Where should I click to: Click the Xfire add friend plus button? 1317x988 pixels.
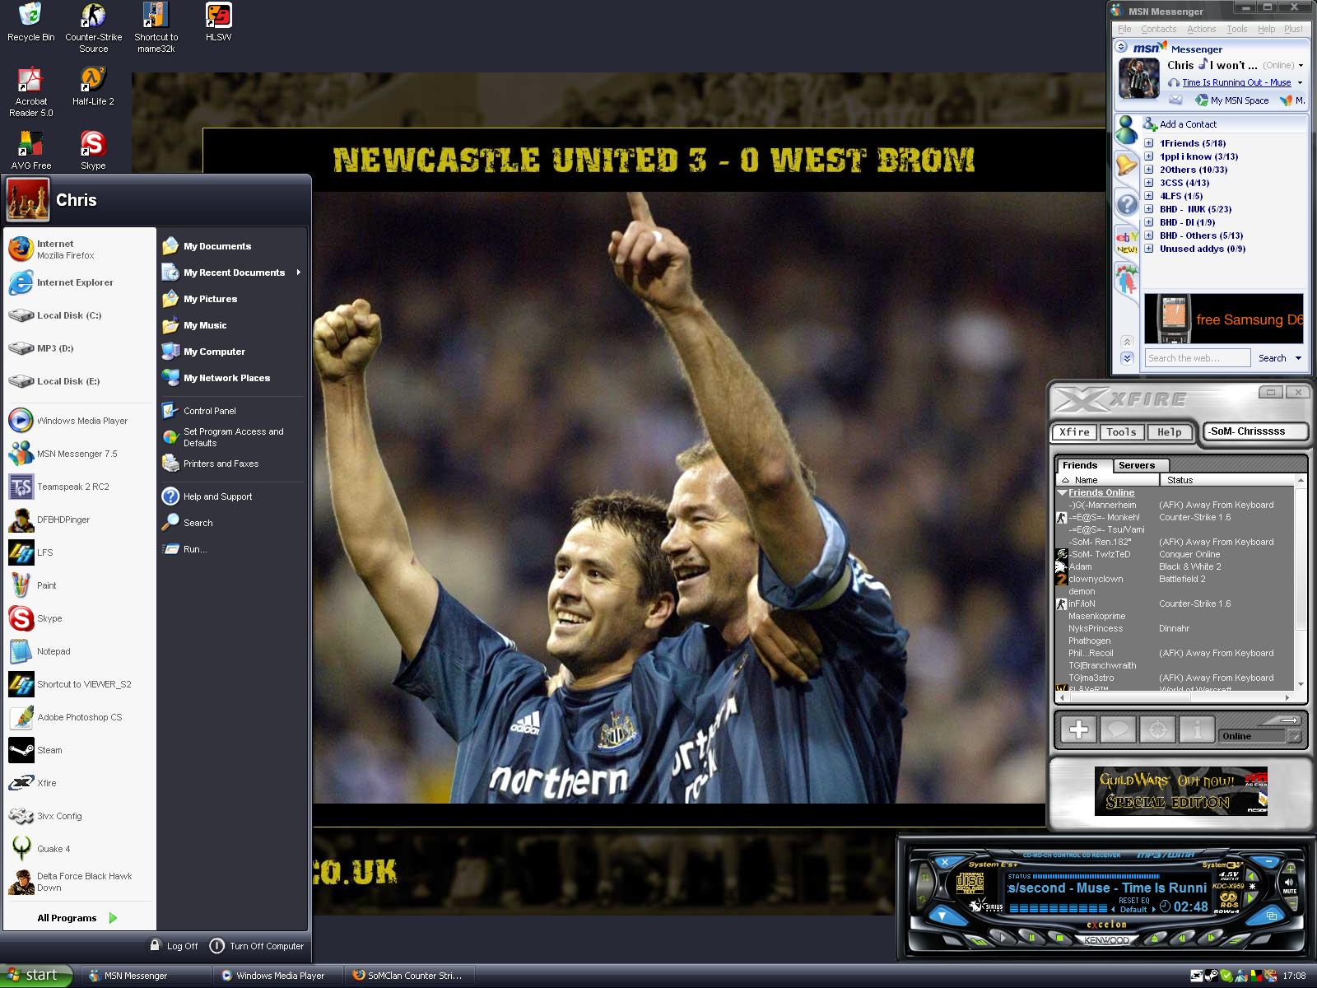pyautogui.click(x=1079, y=729)
